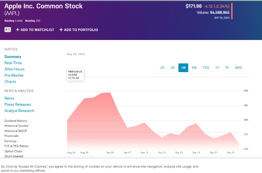
Task: View Press Releases
Action: pos(18,105)
